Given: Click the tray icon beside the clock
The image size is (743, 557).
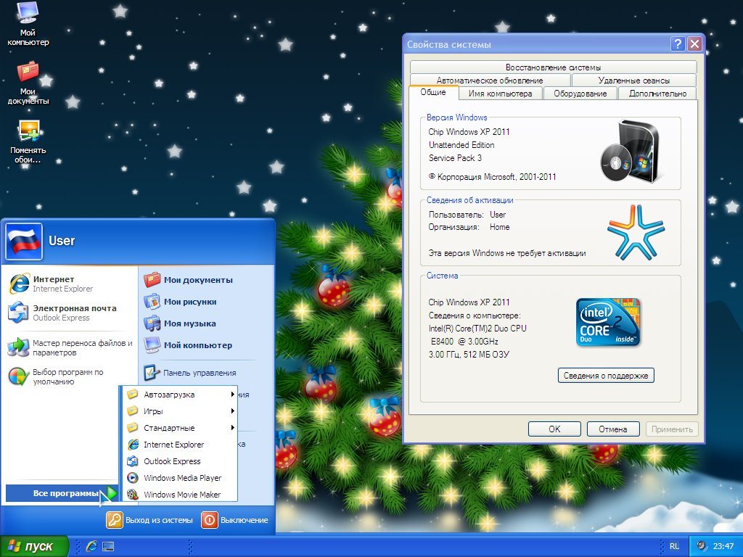Looking at the screenshot, I should pyautogui.click(x=702, y=546).
